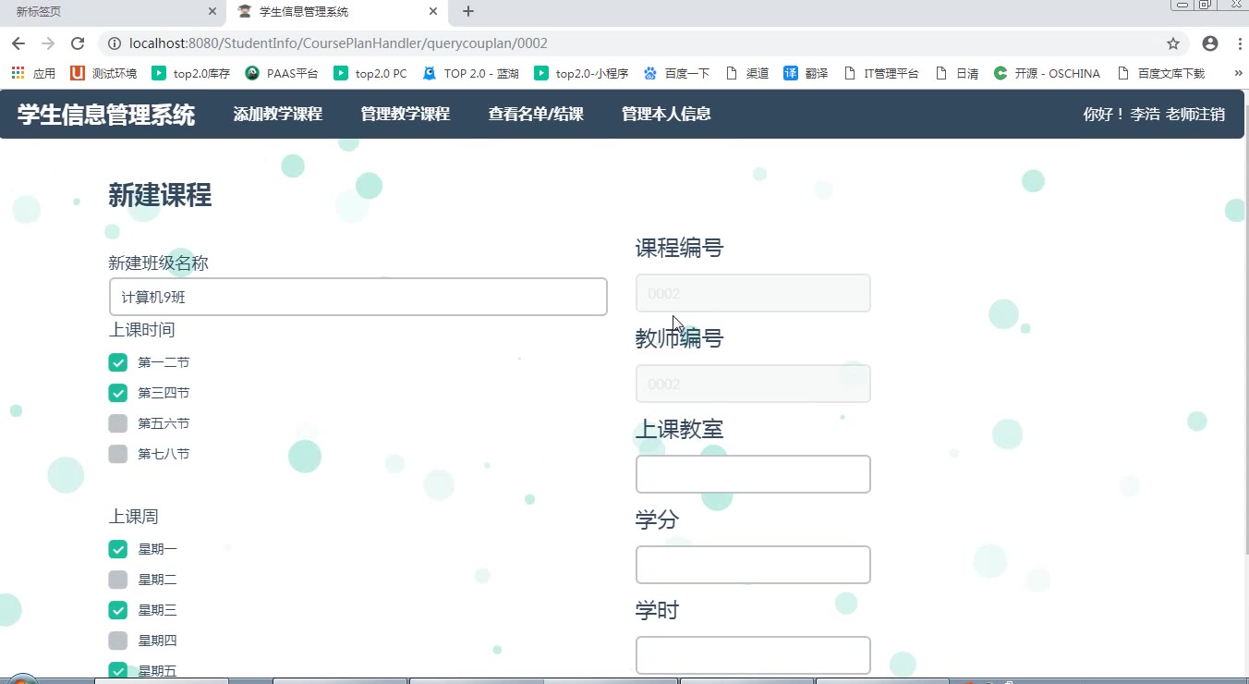Reload the page with the refresh icon
This screenshot has width=1249, height=684.
tap(78, 43)
